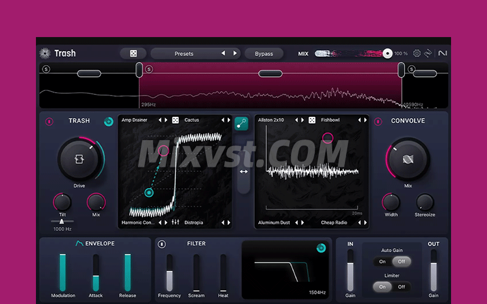Viewport: 487px width, 304px height.
Task: Randomize the Trash module waveshapes via dice
Action: coord(175,120)
